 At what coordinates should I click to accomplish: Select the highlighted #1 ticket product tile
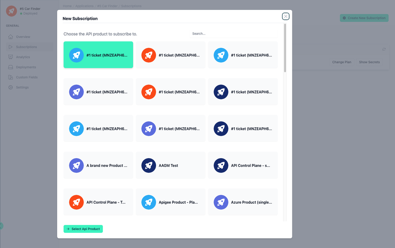coord(98,55)
